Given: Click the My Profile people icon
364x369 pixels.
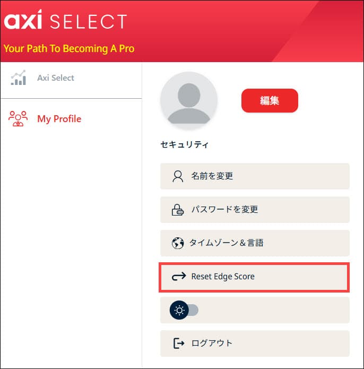Looking at the screenshot, I should (x=18, y=118).
